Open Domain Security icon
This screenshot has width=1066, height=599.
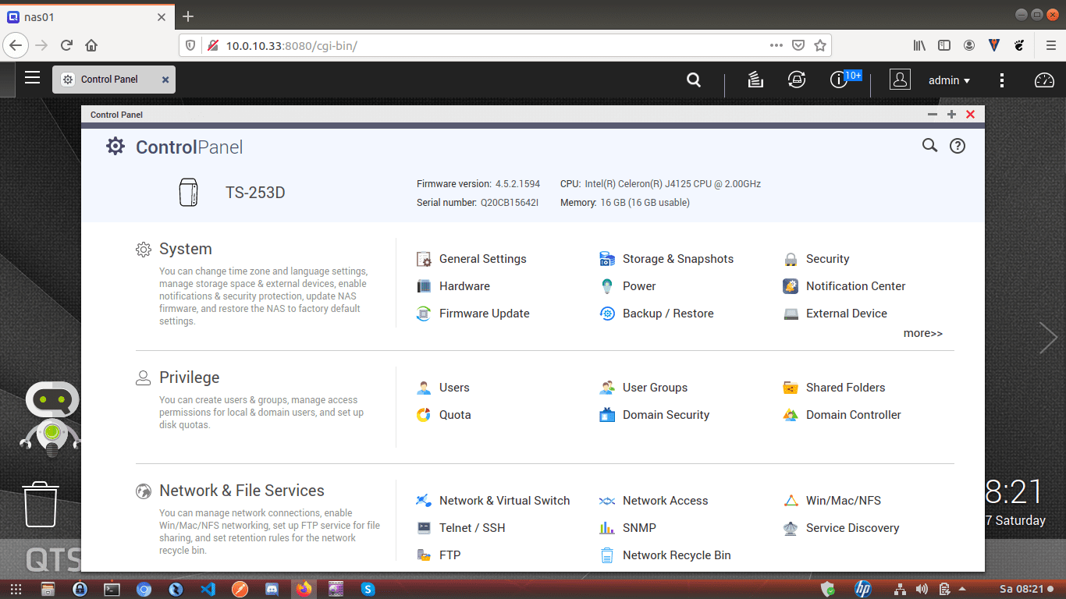coord(607,415)
